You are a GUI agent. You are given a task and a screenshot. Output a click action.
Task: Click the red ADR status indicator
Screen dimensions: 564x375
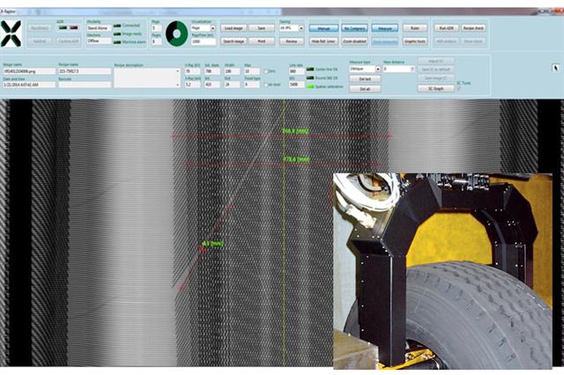click(x=74, y=27)
